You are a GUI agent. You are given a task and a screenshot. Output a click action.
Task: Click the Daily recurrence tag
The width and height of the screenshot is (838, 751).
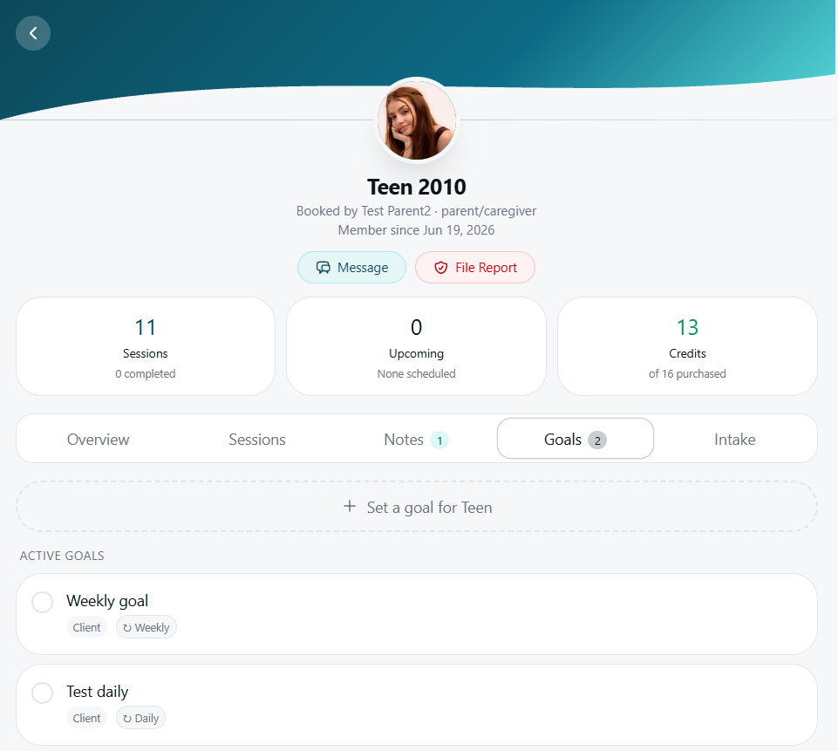coord(141,718)
